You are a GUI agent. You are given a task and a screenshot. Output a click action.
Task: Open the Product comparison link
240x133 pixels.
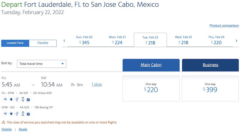(224, 25)
